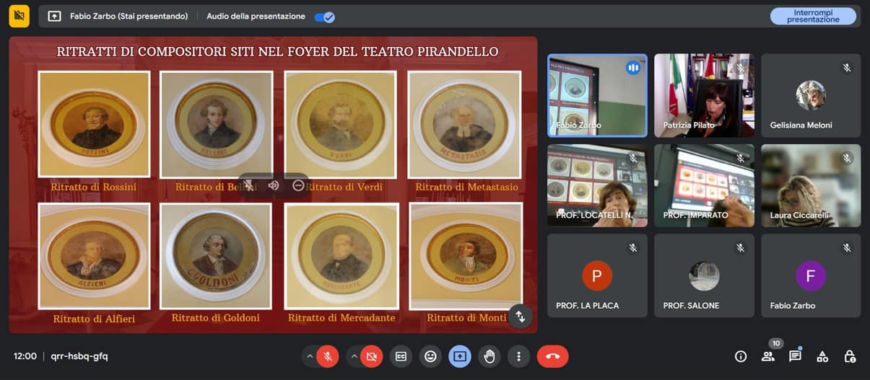Leave the call with the red hang-up button
Image resolution: width=870 pixels, height=380 pixels.
click(x=552, y=356)
